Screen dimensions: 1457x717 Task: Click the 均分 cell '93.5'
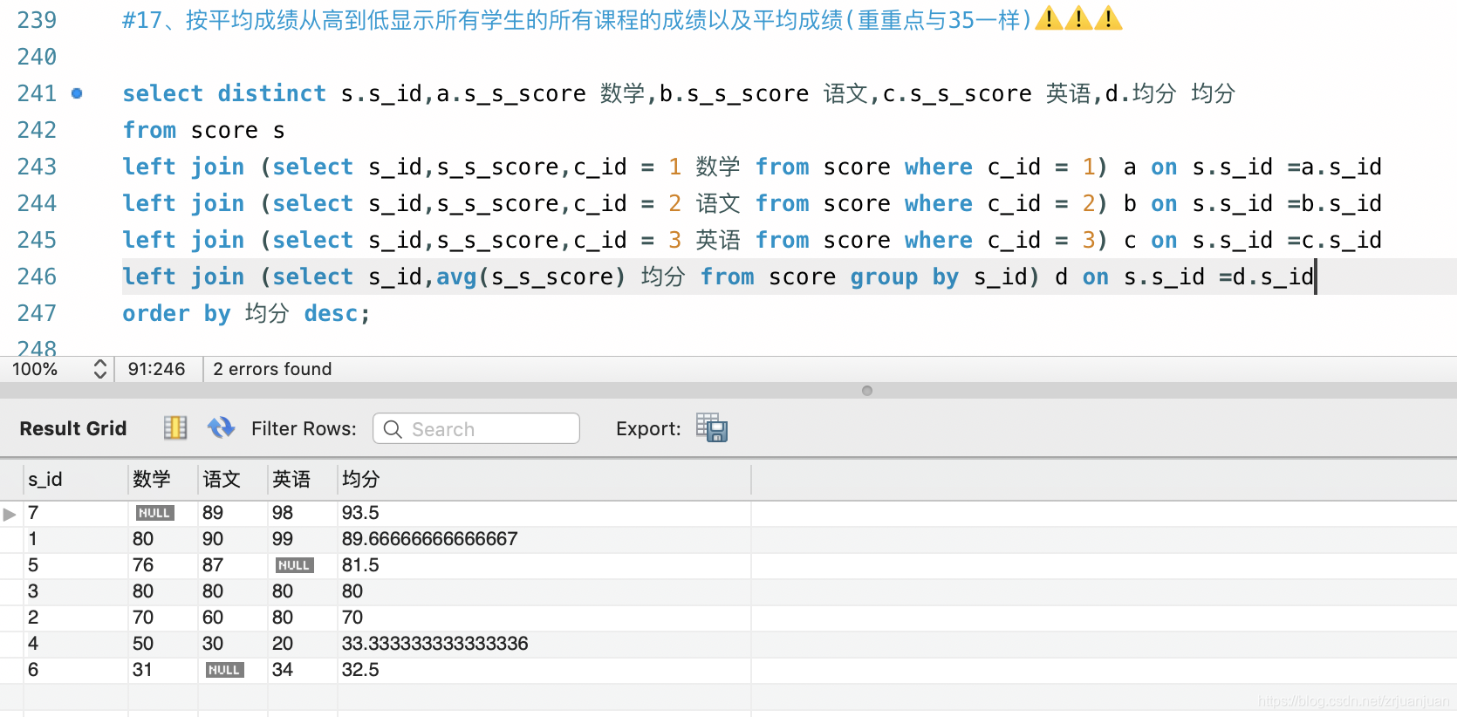(360, 513)
